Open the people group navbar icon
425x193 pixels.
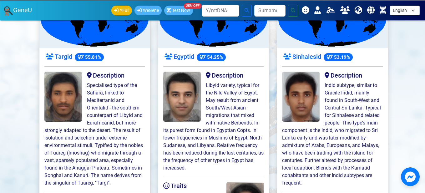(x=345, y=10)
